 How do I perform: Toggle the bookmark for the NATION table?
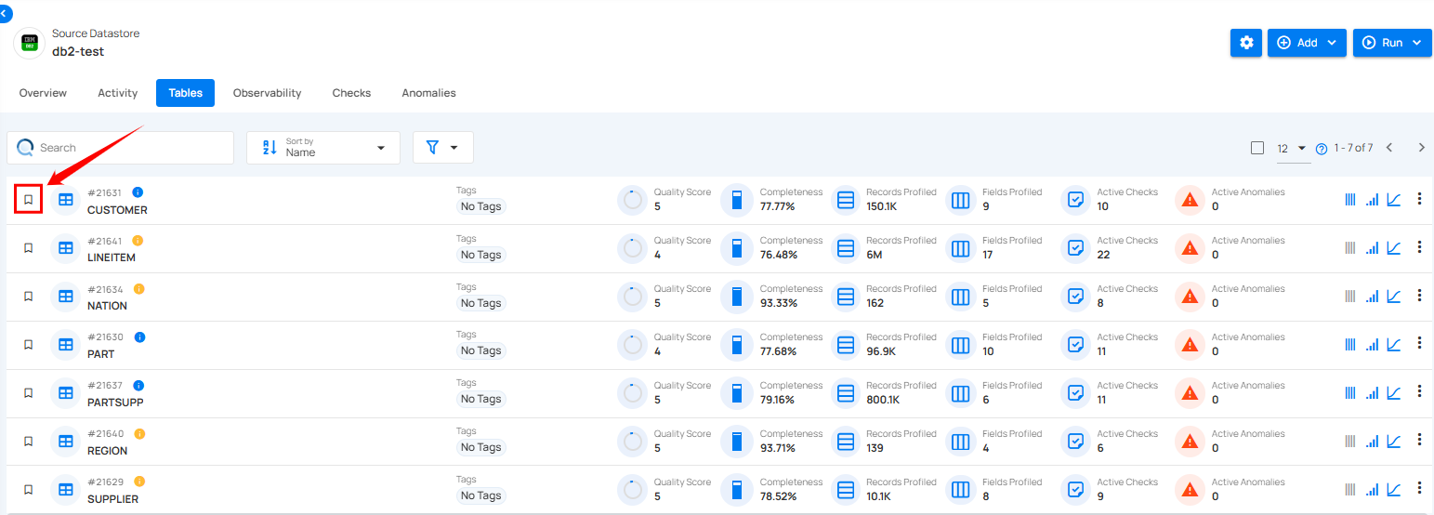coord(28,297)
